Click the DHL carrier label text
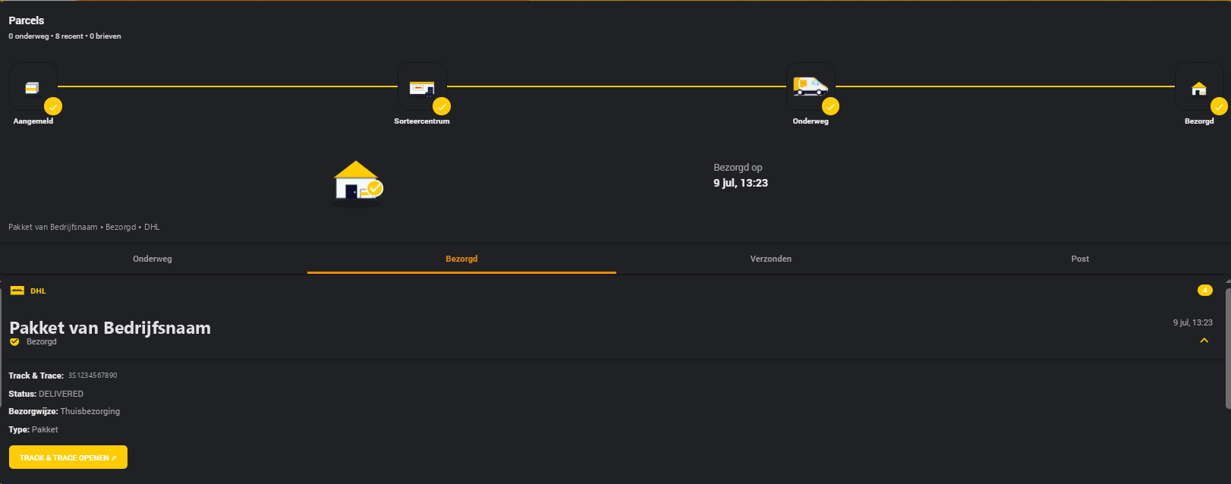 coord(38,291)
